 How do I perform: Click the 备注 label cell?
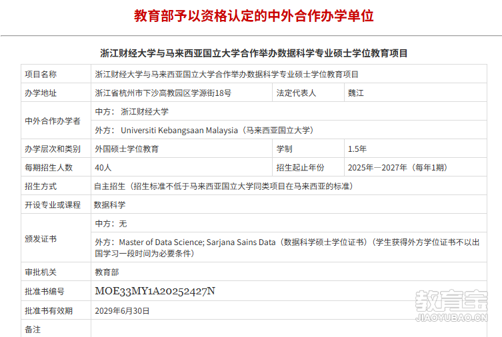56,329
